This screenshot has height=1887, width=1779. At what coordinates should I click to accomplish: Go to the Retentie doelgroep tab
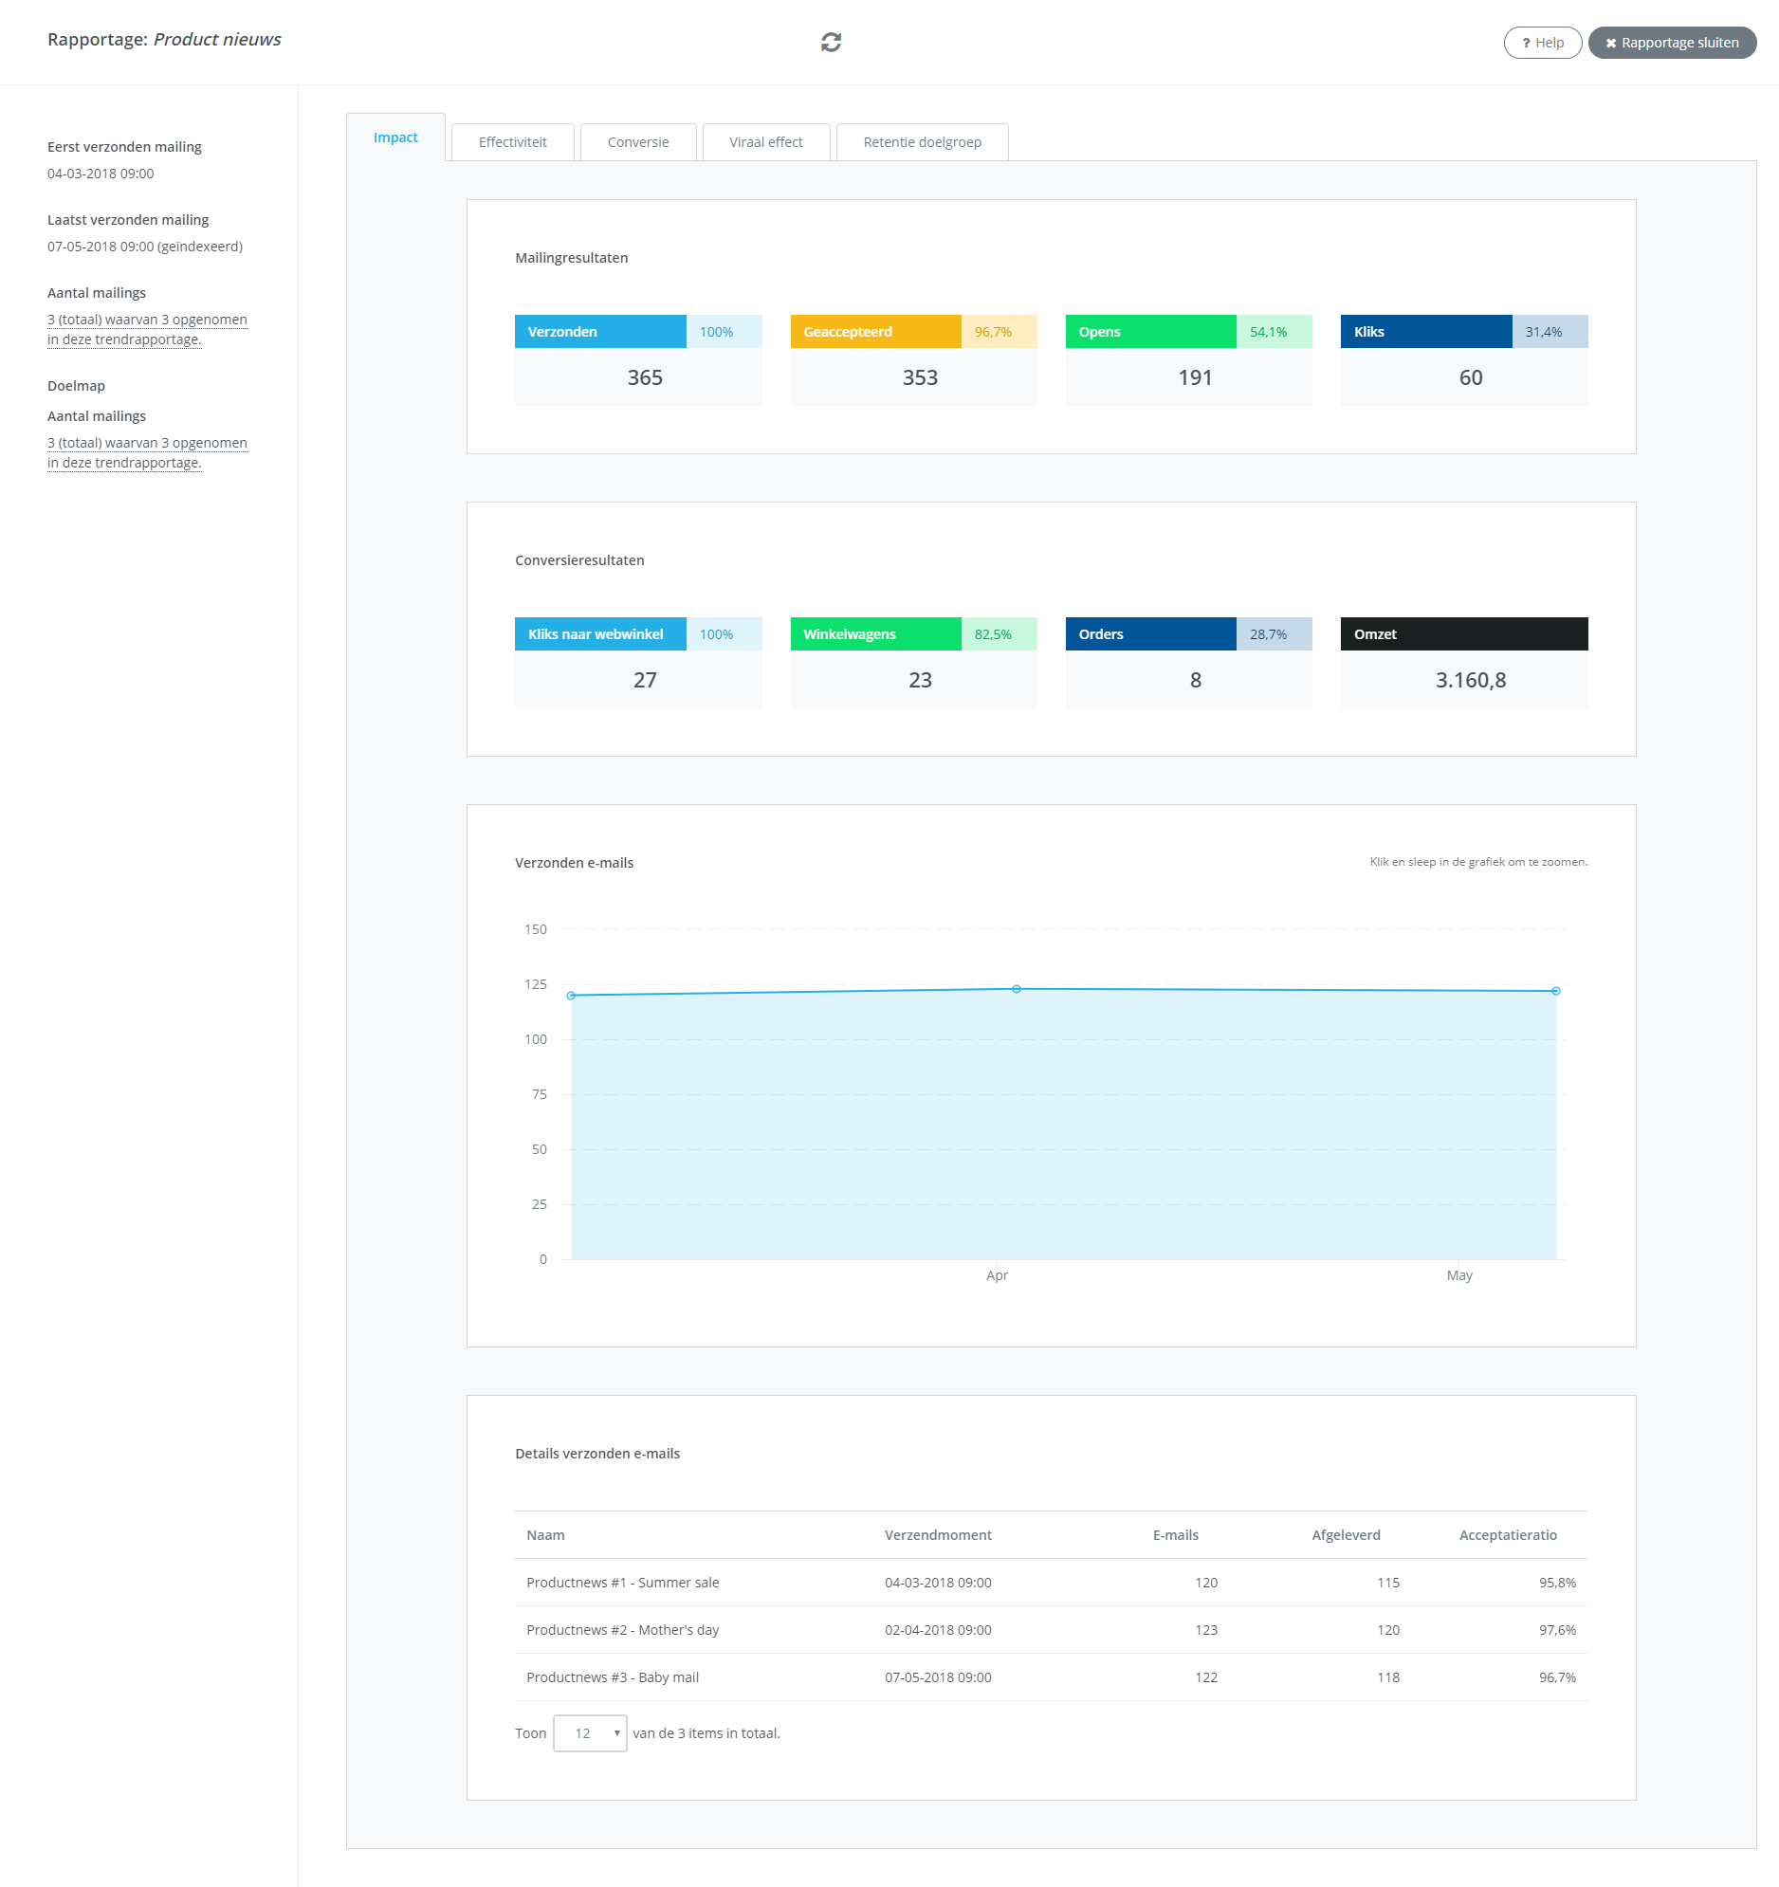[921, 142]
